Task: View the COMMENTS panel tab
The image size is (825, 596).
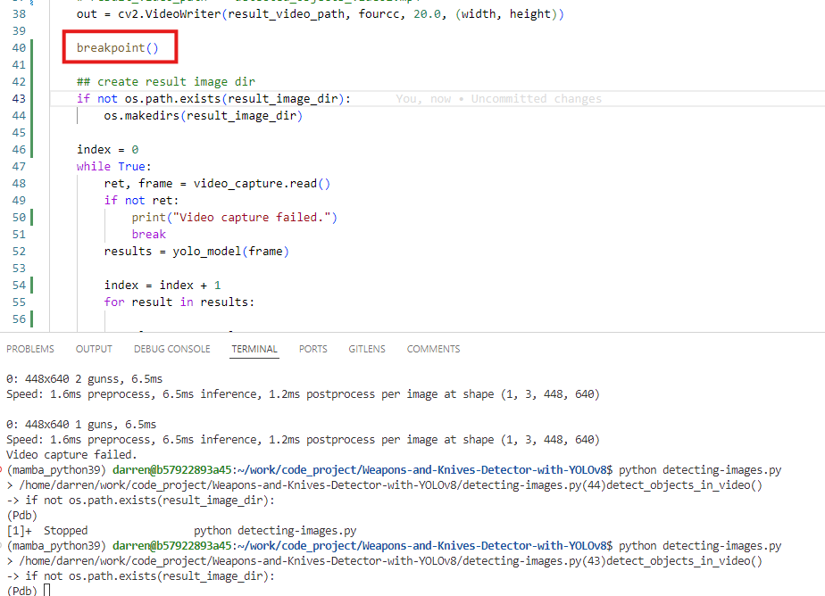Action: click(433, 349)
